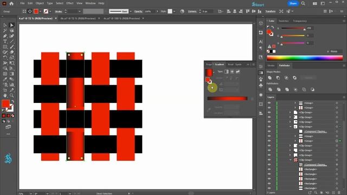Select the Magic Wand tool
This screenshot has width=347, height=195.
(x=5, y=30)
